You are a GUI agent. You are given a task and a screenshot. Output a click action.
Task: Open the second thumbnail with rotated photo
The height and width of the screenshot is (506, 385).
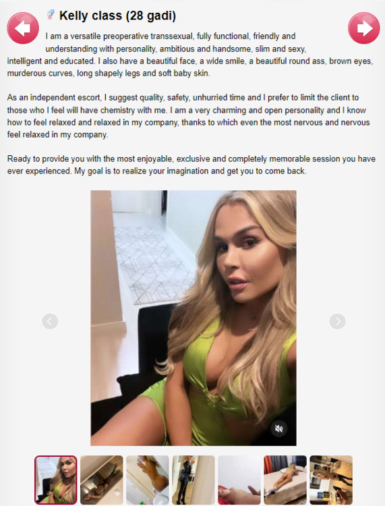[x=102, y=480]
